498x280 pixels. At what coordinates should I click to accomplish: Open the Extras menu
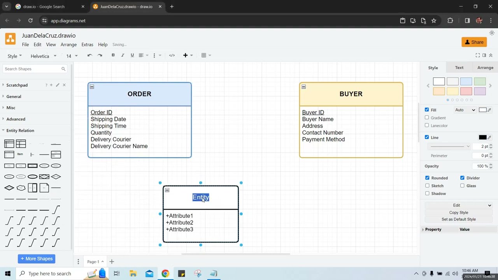(87, 45)
